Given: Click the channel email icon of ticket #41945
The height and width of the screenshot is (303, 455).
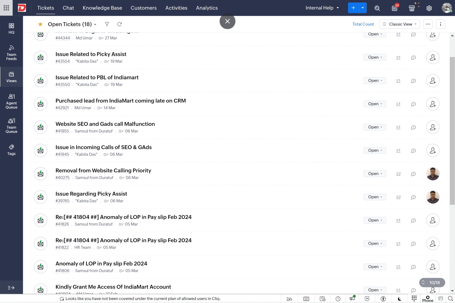Looking at the screenshot, I should 40,150.
